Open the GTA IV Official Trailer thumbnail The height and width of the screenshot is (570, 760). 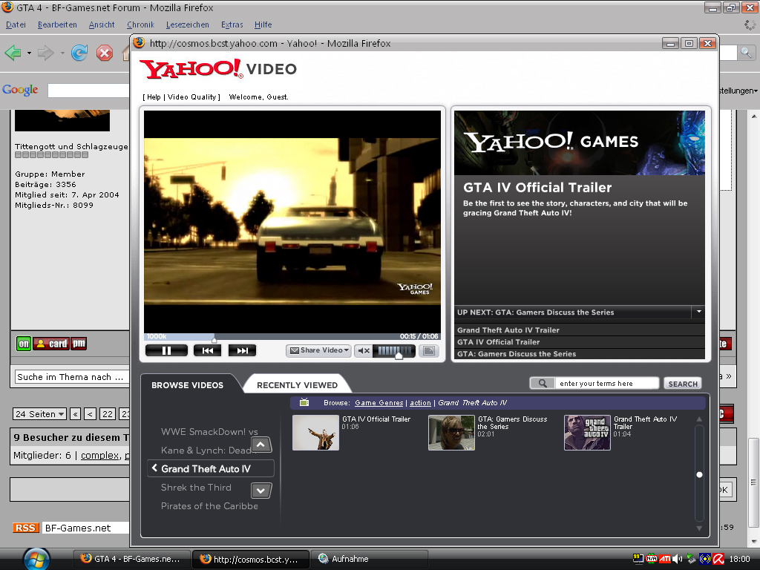[x=315, y=433]
